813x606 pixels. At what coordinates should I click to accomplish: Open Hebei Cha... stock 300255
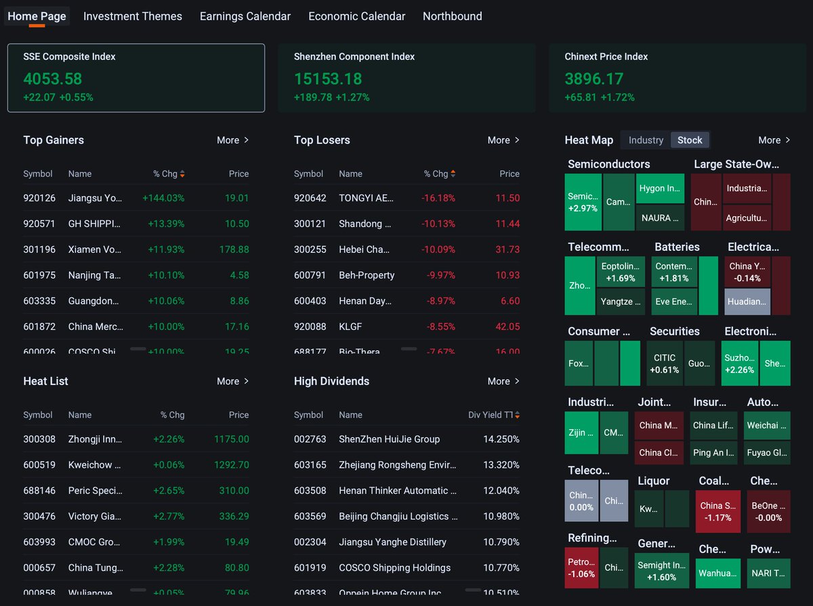pyautogui.click(x=406, y=249)
